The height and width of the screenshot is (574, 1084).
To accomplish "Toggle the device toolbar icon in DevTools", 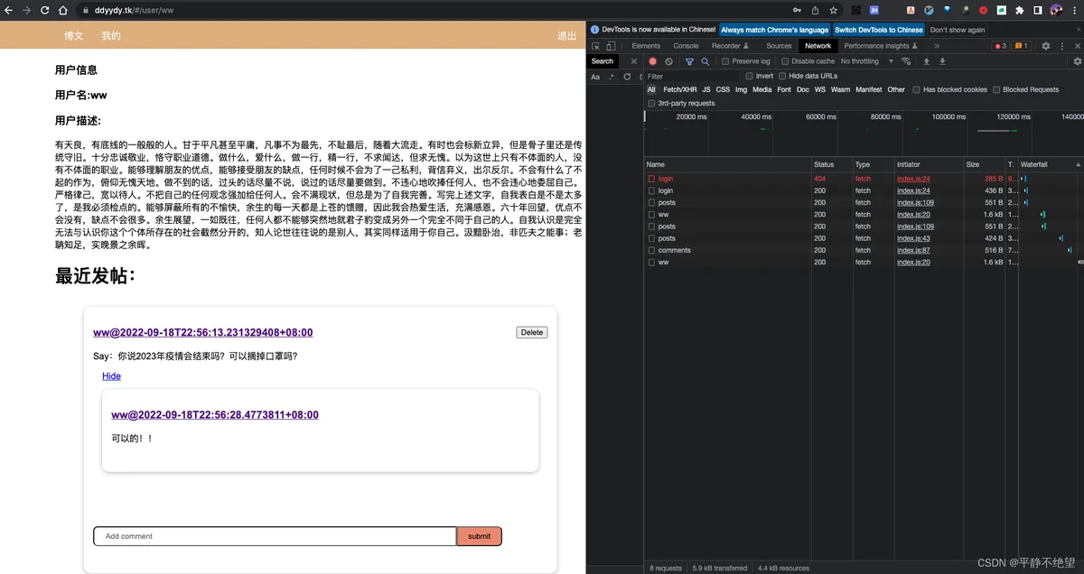I will (611, 46).
